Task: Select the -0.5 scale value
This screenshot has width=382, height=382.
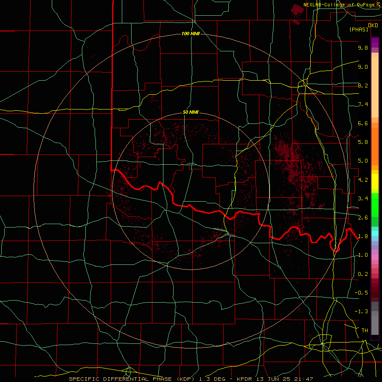Action: 361,293
